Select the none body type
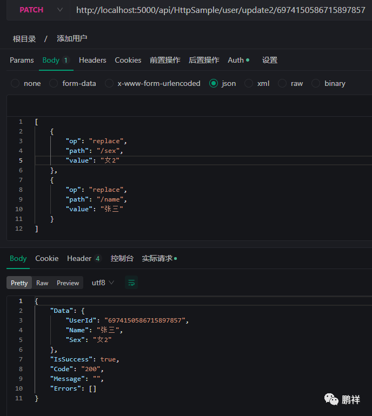Image resolution: width=372 pixels, height=416 pixels. [26, 83]
